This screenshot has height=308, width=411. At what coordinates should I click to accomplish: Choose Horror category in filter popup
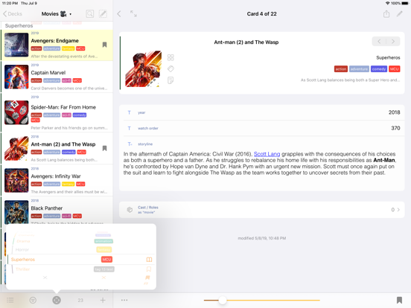pyautogui.click(x=22, y=250)
